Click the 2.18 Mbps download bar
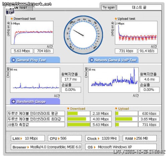This screenshot has width=167, height=156. point(78,113)
